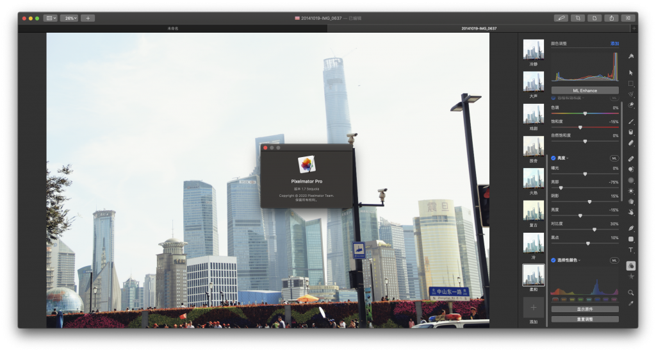This screenshot has height=352, width=656.
Task: Apply the 冷静 preset thumbnail
Action: pos(534,49)
